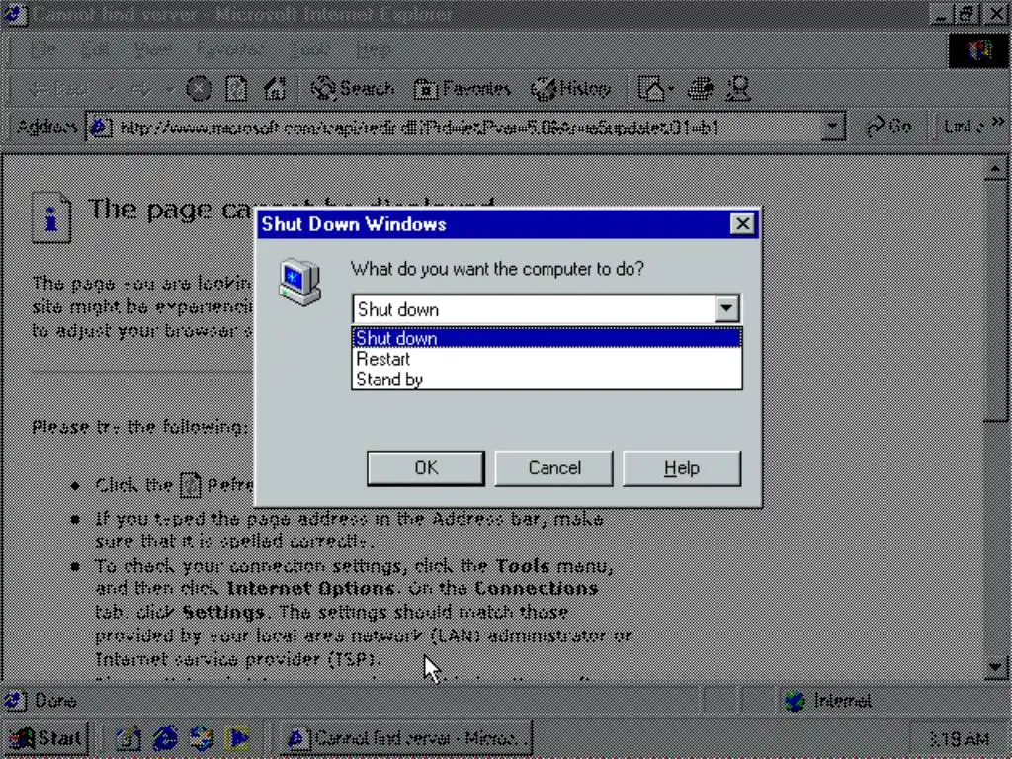
Task: Open the Help menu in Internet Explorer
Action: tap(373, 49)
